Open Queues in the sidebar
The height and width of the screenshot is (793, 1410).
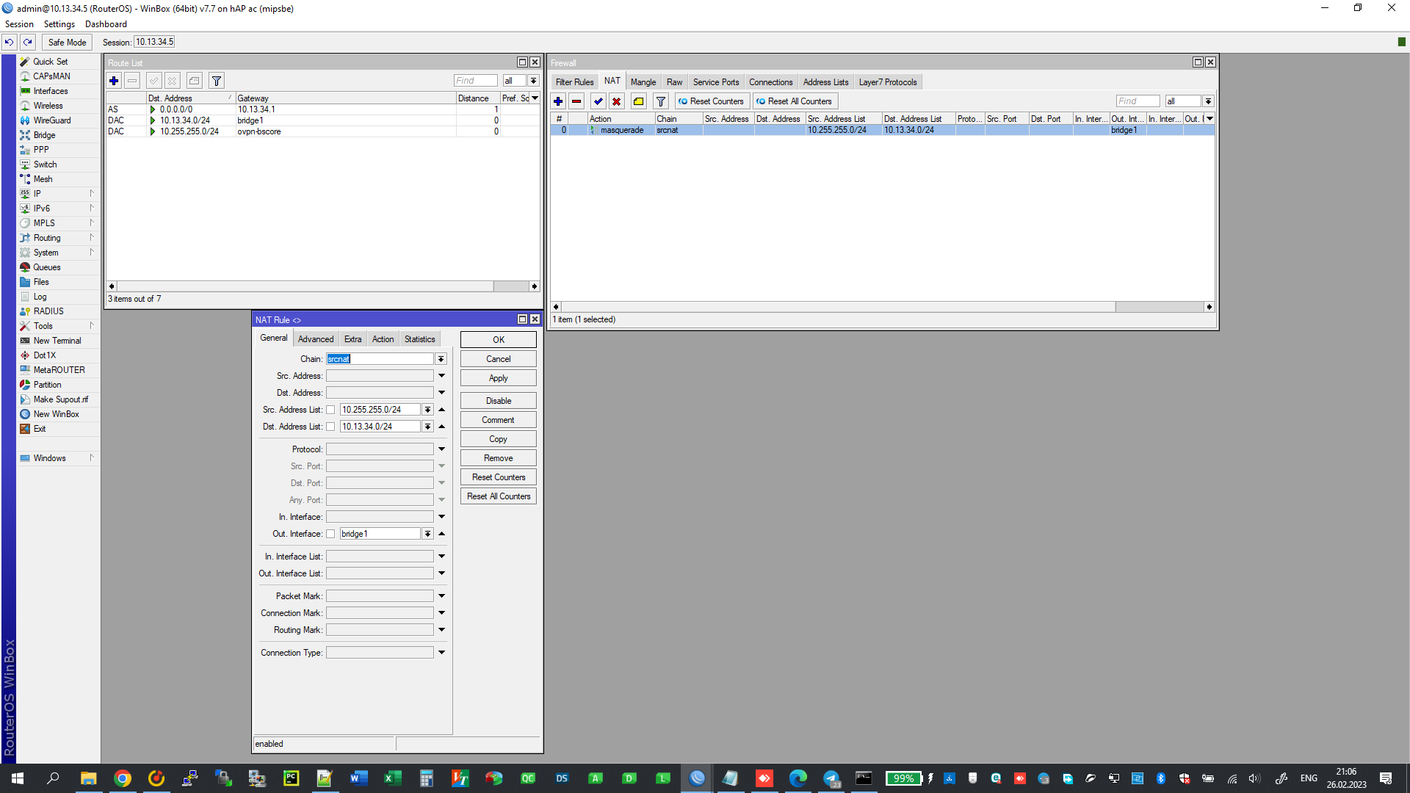pos(47,267)
